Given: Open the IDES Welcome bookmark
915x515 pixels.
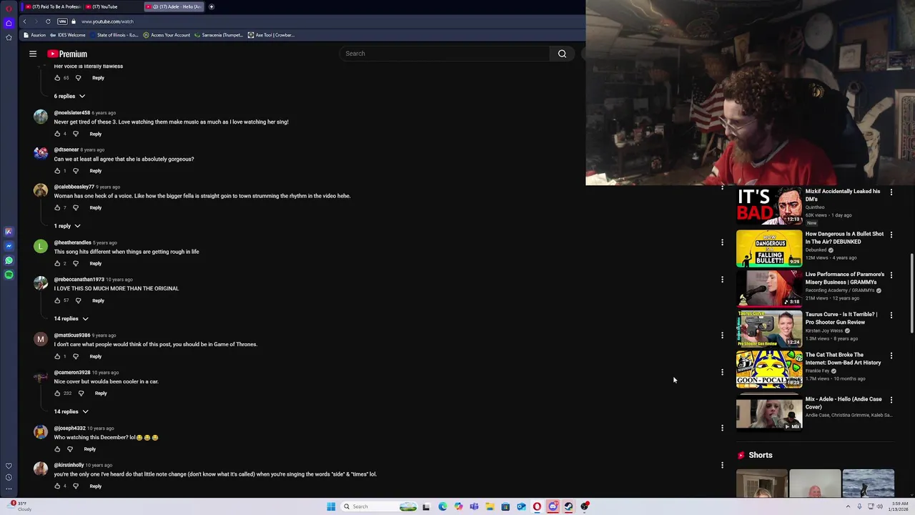Looking at the screenshot, I should tap(68, 35).
